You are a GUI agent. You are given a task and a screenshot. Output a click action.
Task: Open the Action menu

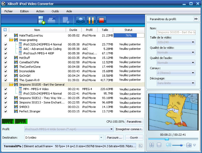coord(40,11)
